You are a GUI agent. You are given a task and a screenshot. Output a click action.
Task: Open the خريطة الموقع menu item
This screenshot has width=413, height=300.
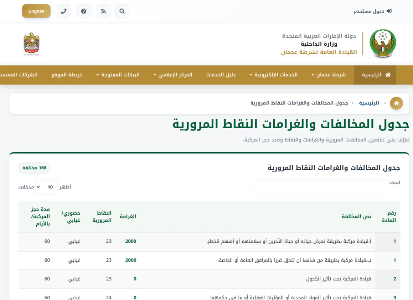point(67,75)
